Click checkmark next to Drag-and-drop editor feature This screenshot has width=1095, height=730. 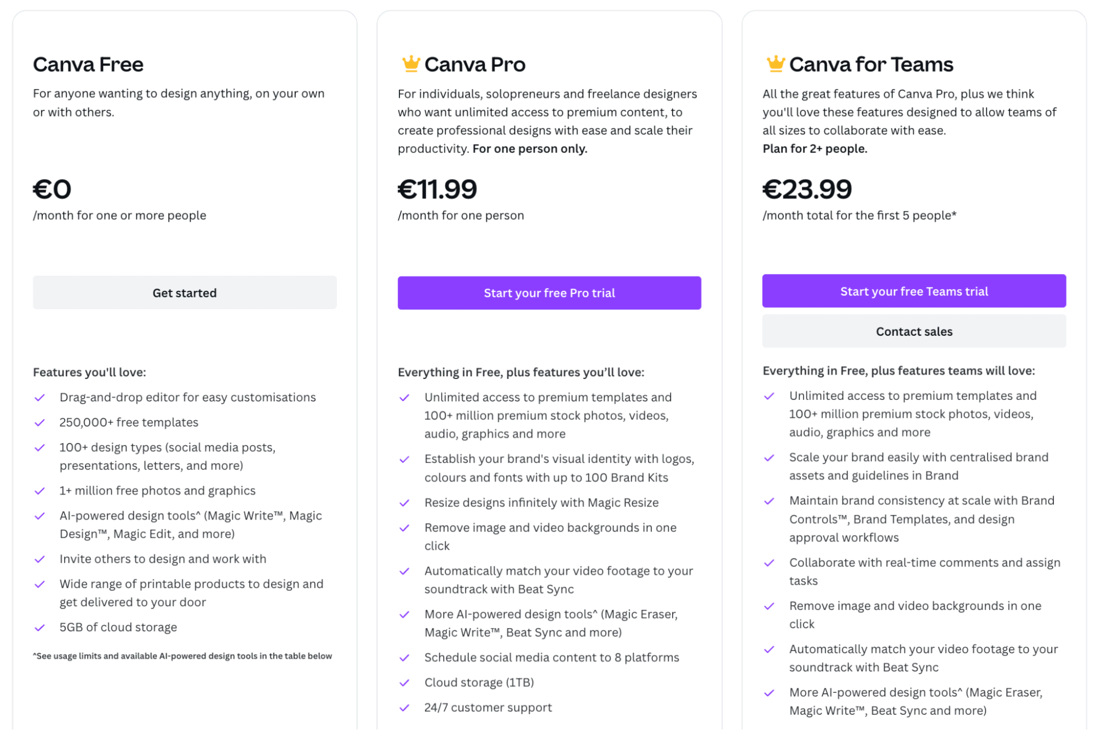[x=40, y=398]
